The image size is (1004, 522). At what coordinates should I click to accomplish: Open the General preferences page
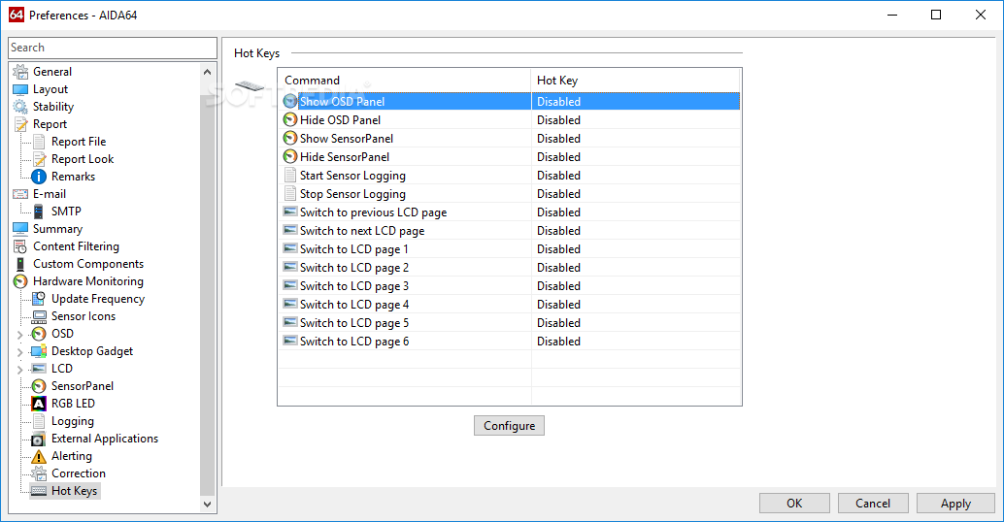point(52,72)
